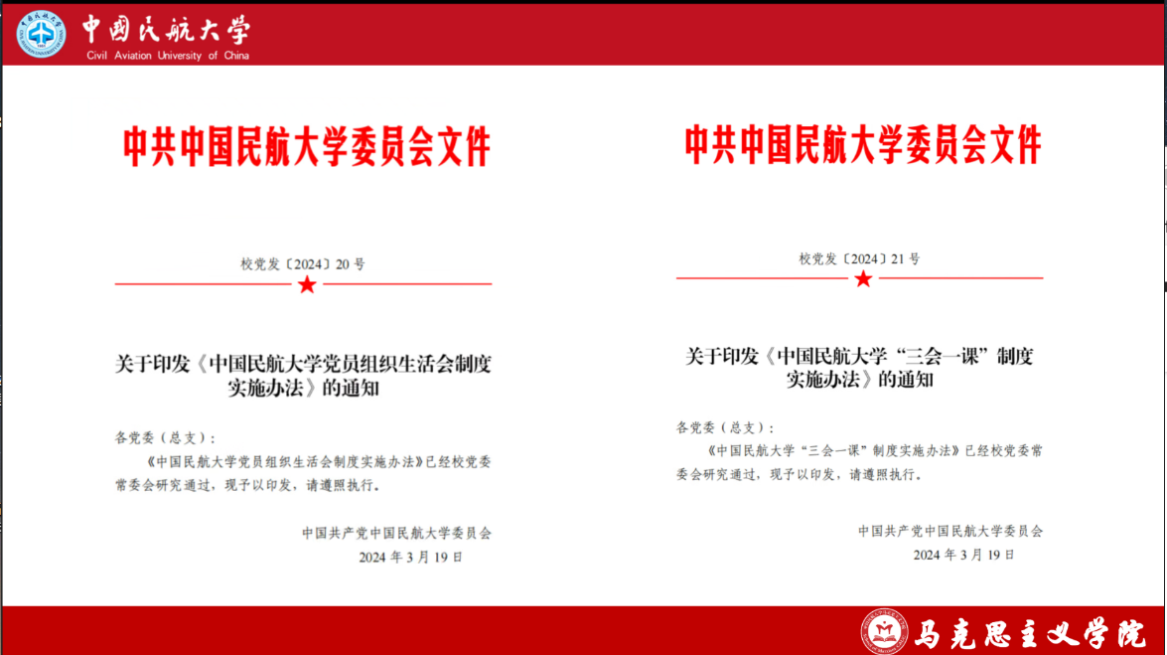Image resolution: width=1167 pixels, height=655 pixels.
Task: Click the left document's 各党委（总支） salutation
Action: [x=165, y=437]
